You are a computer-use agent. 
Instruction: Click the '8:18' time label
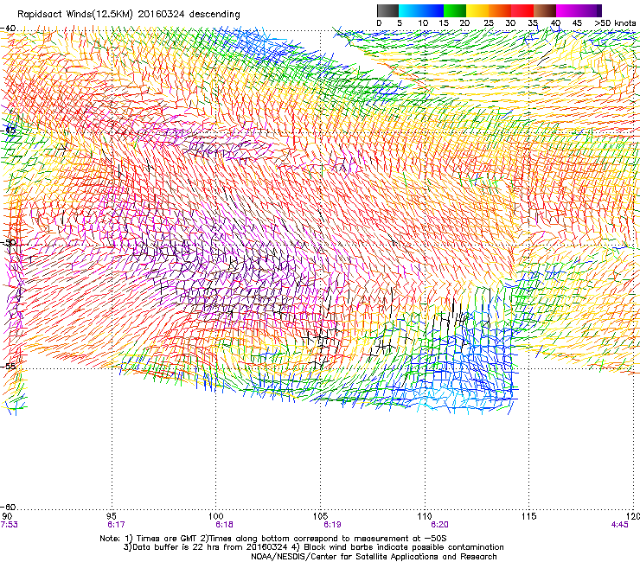[x=224, y=525]
